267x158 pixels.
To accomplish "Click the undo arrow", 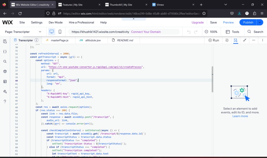I will coord(189,32).
